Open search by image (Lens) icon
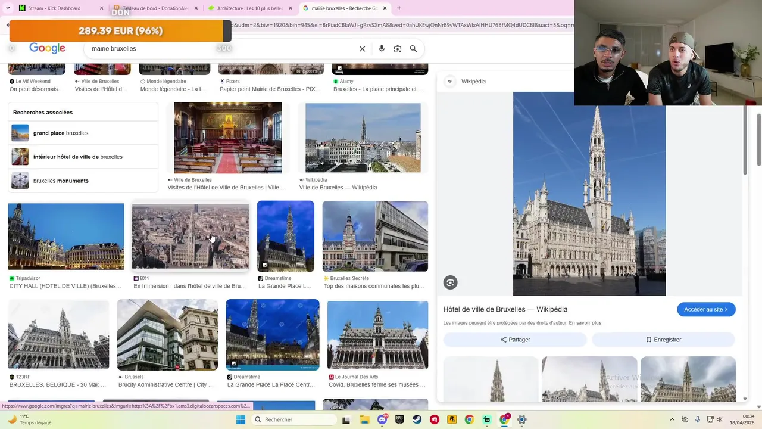 (398, 49)
